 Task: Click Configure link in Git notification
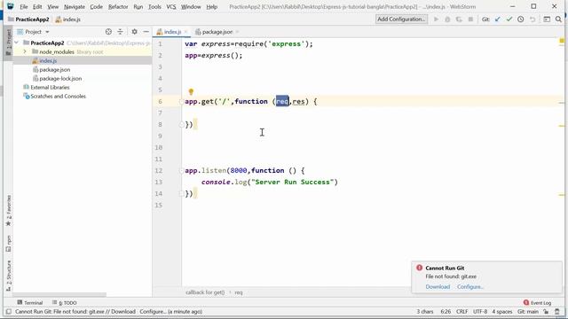[469, 286]
